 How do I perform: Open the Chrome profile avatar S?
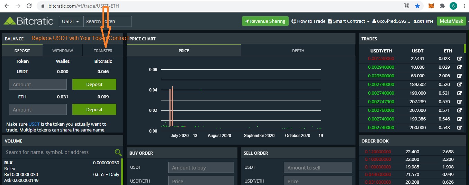(x=453, y=6)
